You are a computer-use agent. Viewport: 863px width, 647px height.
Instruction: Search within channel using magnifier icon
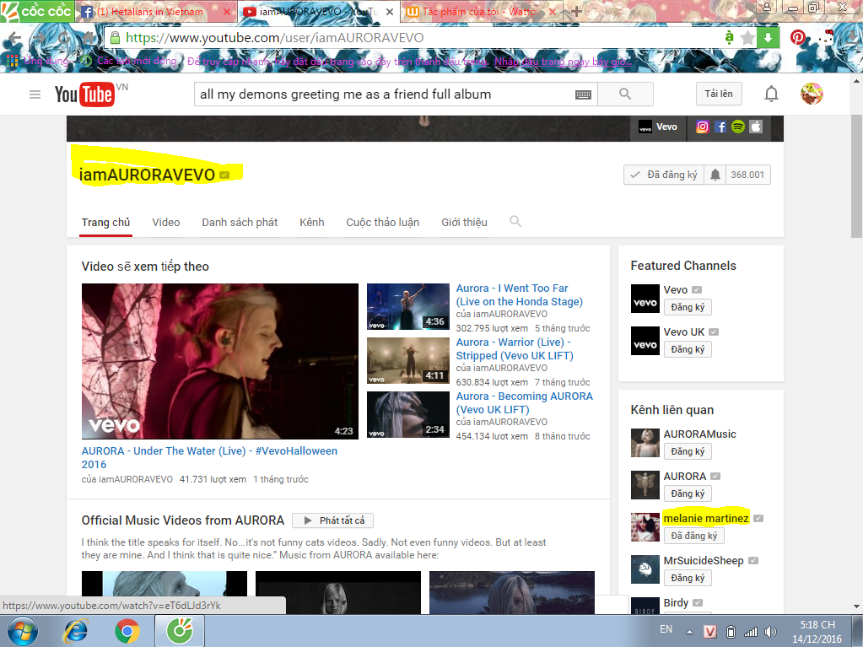(x=515, y=222)
